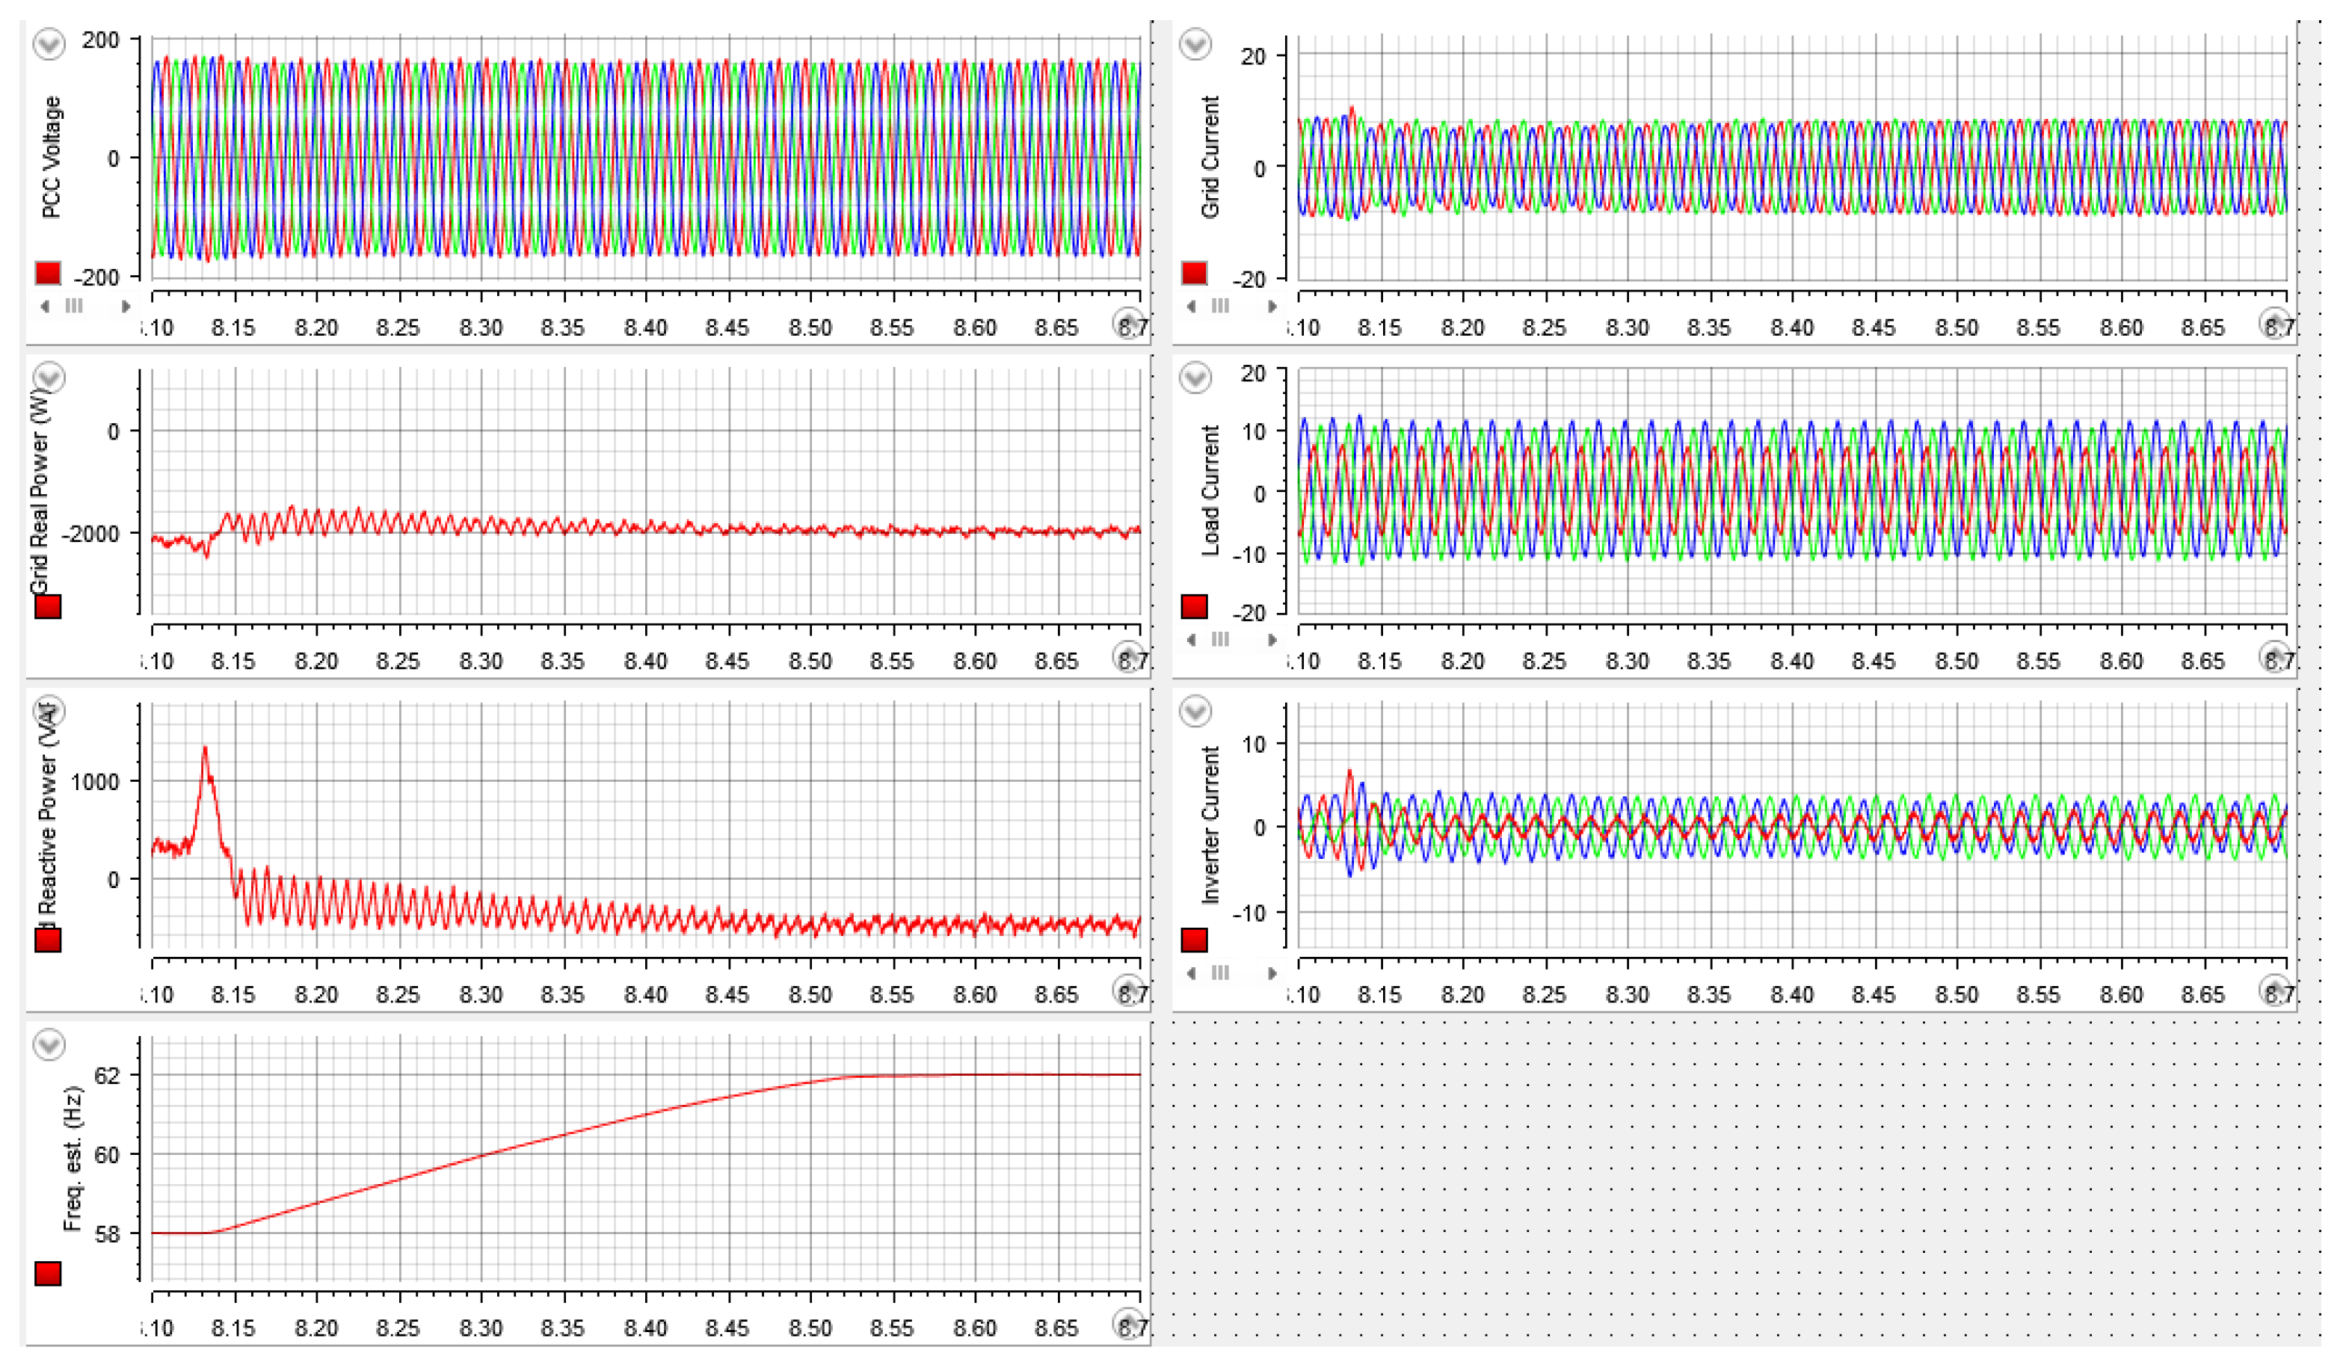Click the Freq. est. red legend swatch
The image size is (2349, 1365).
48,1274
